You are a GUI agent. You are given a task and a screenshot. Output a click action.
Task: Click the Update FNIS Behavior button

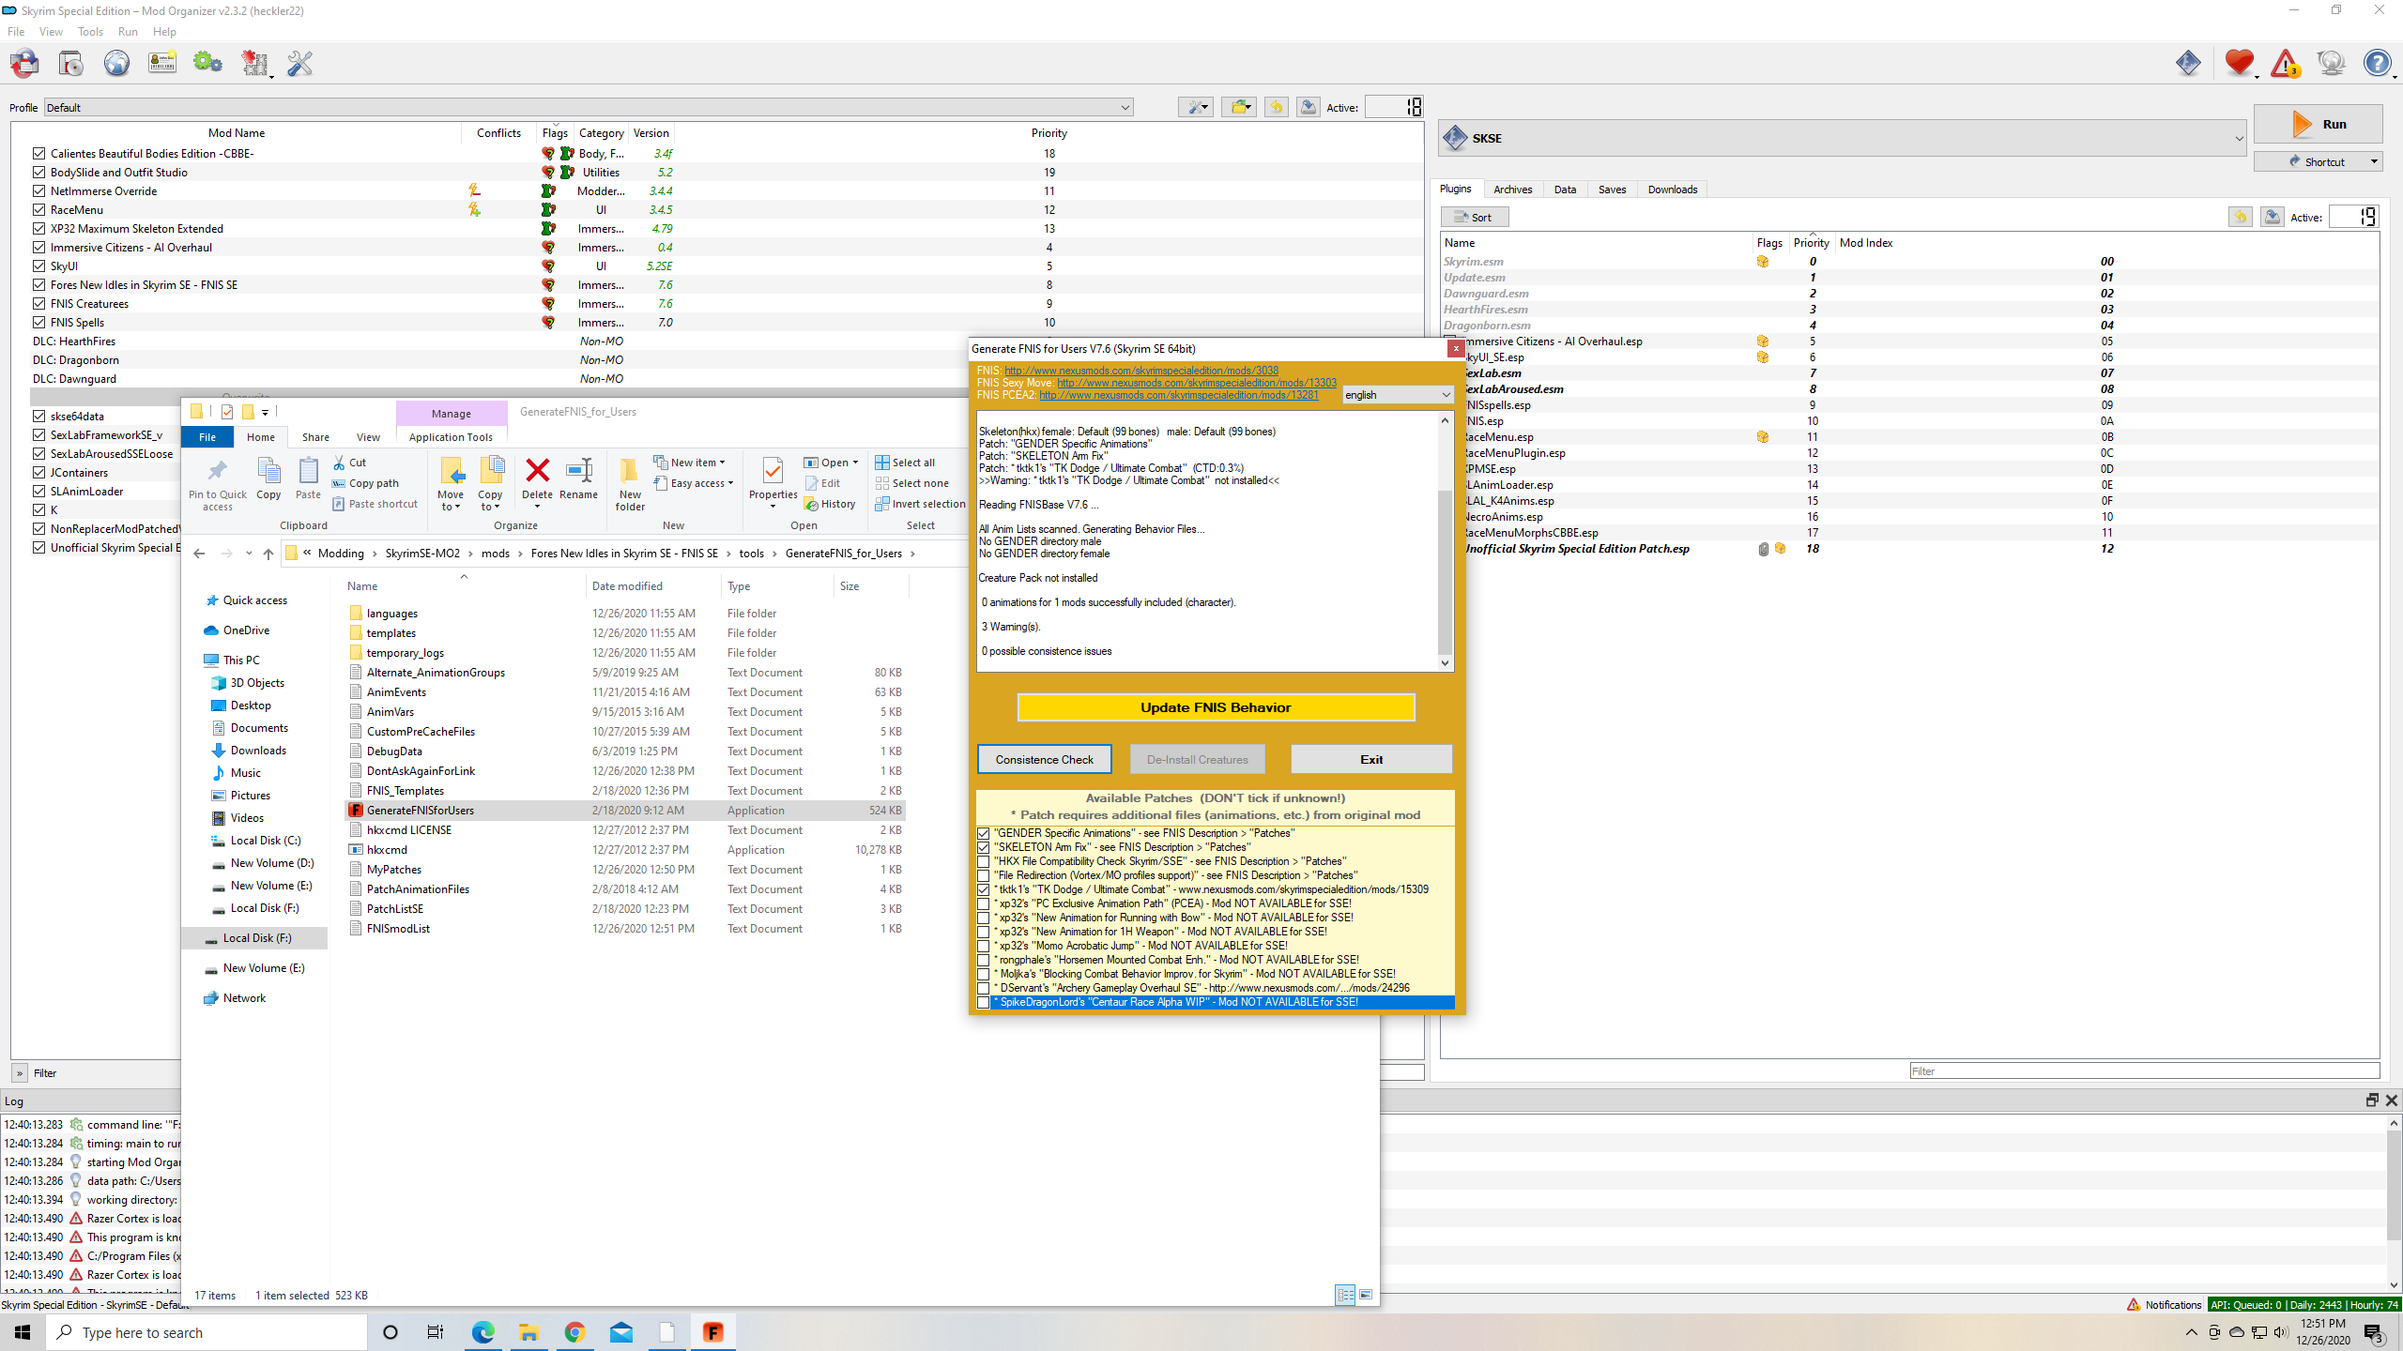pos(1216,707)
